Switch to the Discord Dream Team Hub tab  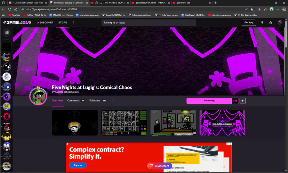28,3
